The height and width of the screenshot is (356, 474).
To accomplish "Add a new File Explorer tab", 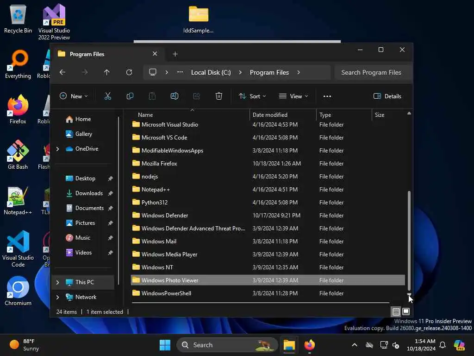I will point(175,54).
